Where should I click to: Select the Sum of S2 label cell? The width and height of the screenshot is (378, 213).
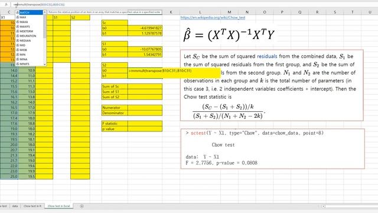(x=115, y=97)
